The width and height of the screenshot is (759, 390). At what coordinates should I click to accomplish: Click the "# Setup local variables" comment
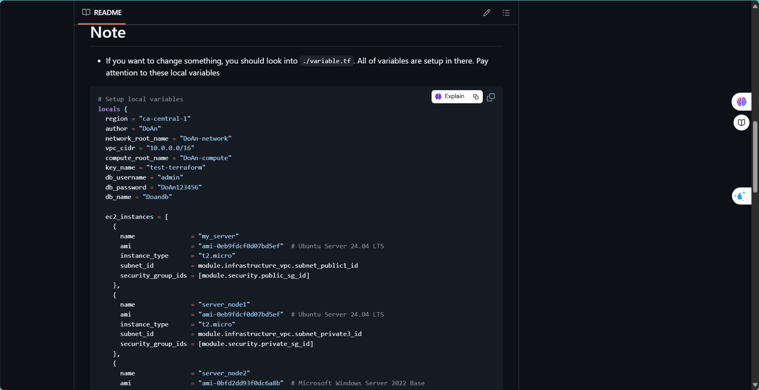[141, 99]
